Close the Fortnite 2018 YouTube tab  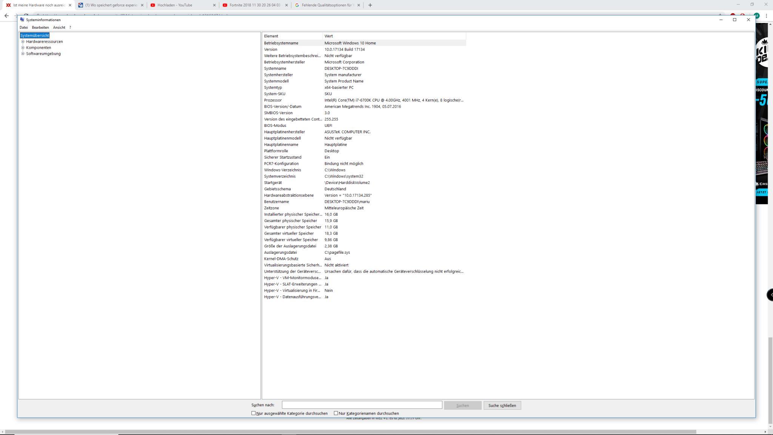tap(286, 5)
